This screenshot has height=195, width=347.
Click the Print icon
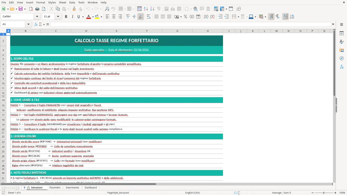(37, 9)
